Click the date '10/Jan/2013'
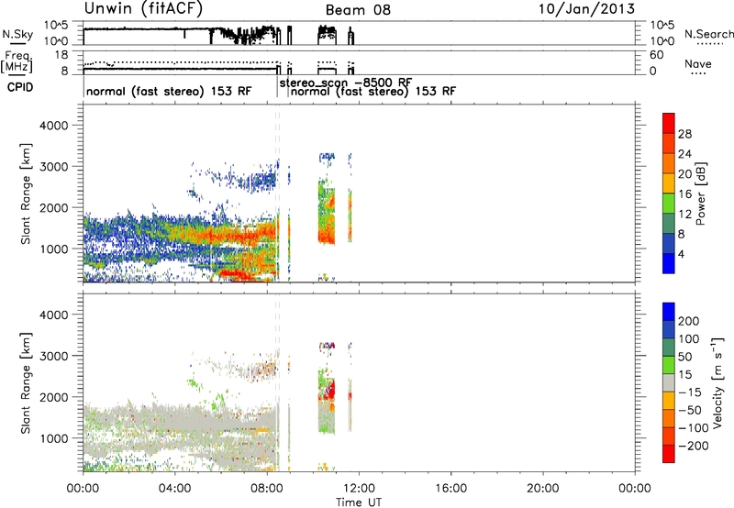Screen dimensions: 734x508 [x=586, y=9]
